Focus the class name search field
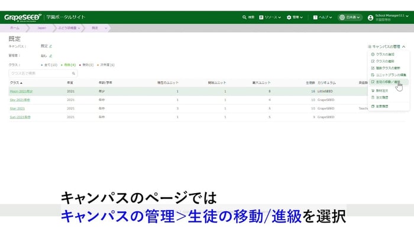414x232 pixels. pyautogui.click(x=43, y=73)
